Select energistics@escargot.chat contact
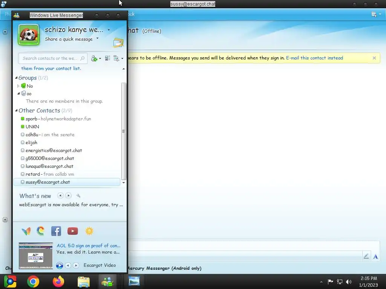The image size is (386, 289). (67, 151)
